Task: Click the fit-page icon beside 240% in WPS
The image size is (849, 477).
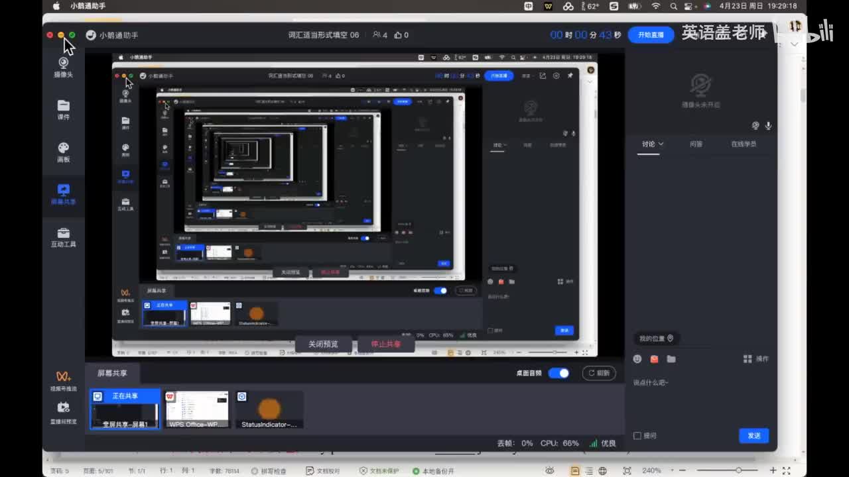Action: pos(627,471)
